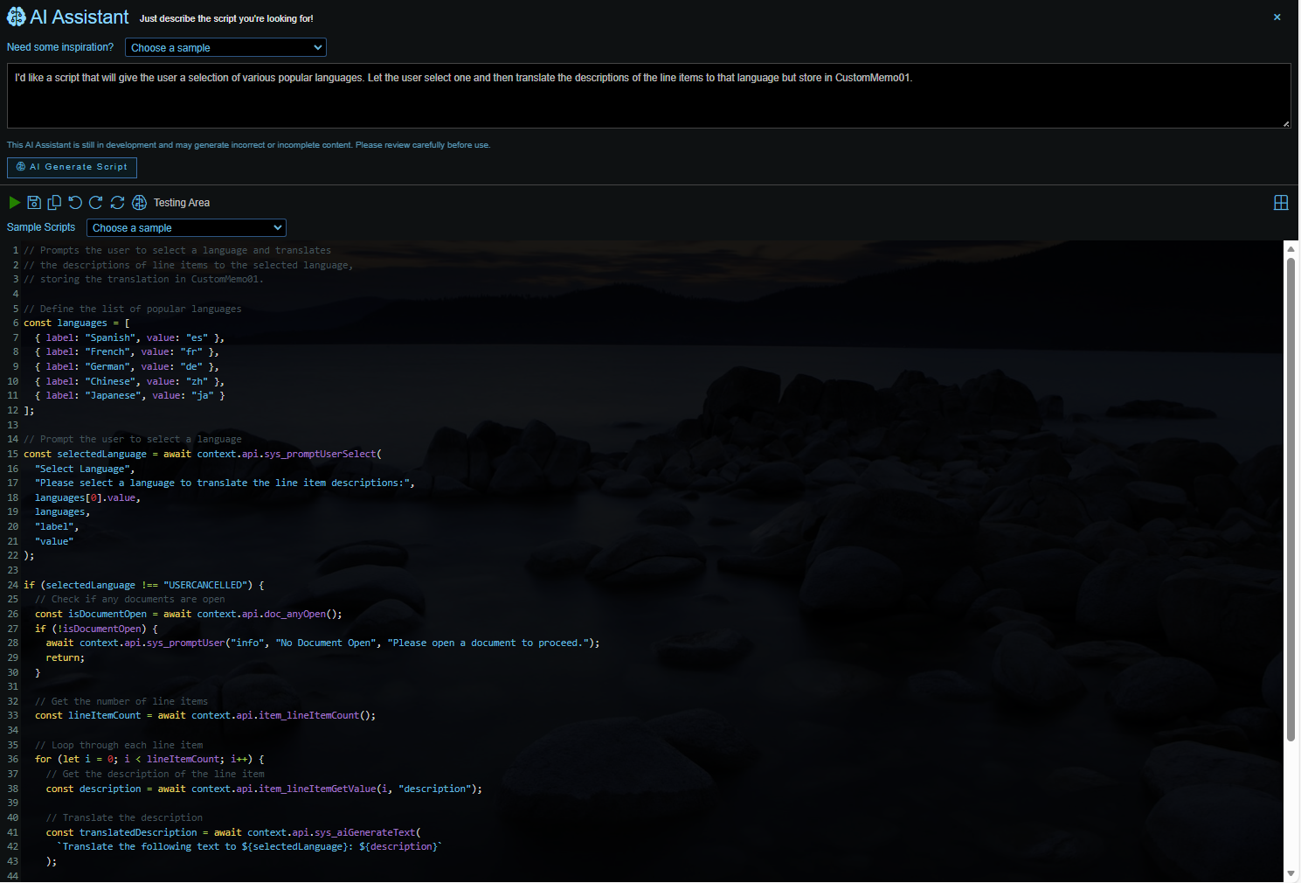Click the refresh circular arrows icon
The image size is (1301, 883).
(117, 203)
